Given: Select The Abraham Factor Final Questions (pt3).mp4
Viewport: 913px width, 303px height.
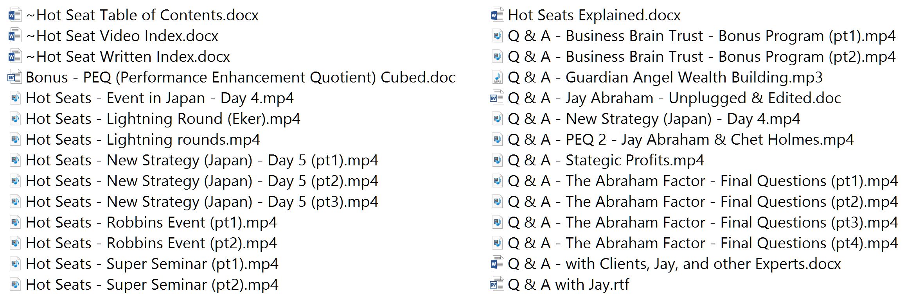Looking at the screenshot, I should (x=703, y=222).
